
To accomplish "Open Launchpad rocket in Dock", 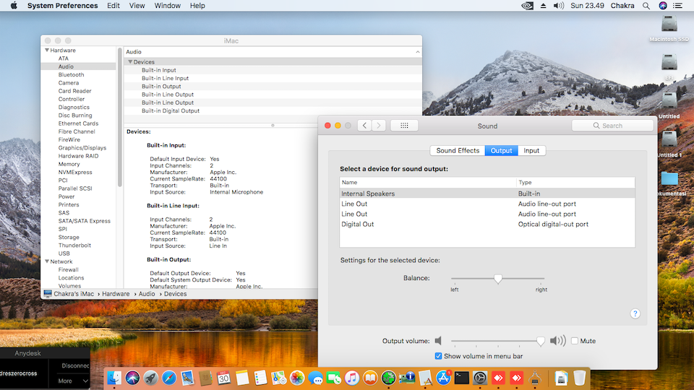I will [150, 378].
